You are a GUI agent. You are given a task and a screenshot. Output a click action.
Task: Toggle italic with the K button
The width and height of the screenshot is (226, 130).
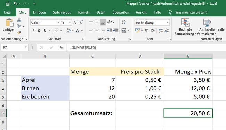point(39,31)
